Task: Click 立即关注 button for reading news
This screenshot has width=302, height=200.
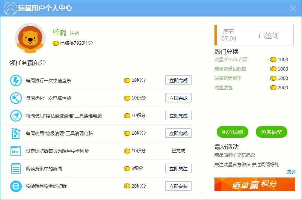Action: click(178, 168)
